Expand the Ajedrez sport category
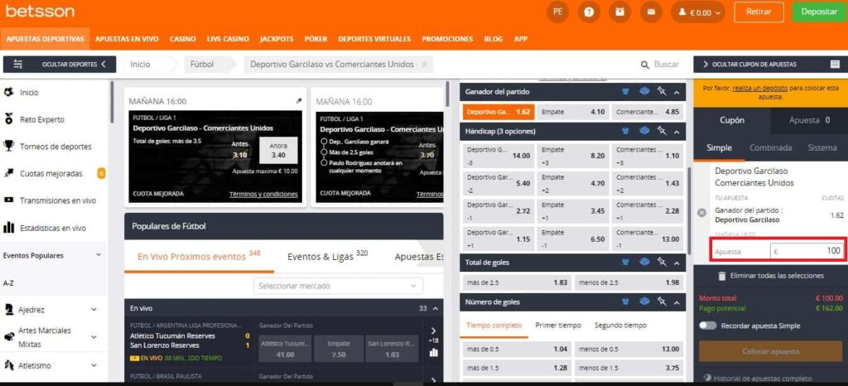Image resolution: width=848 pixels, height=386 pixels. 94,310
